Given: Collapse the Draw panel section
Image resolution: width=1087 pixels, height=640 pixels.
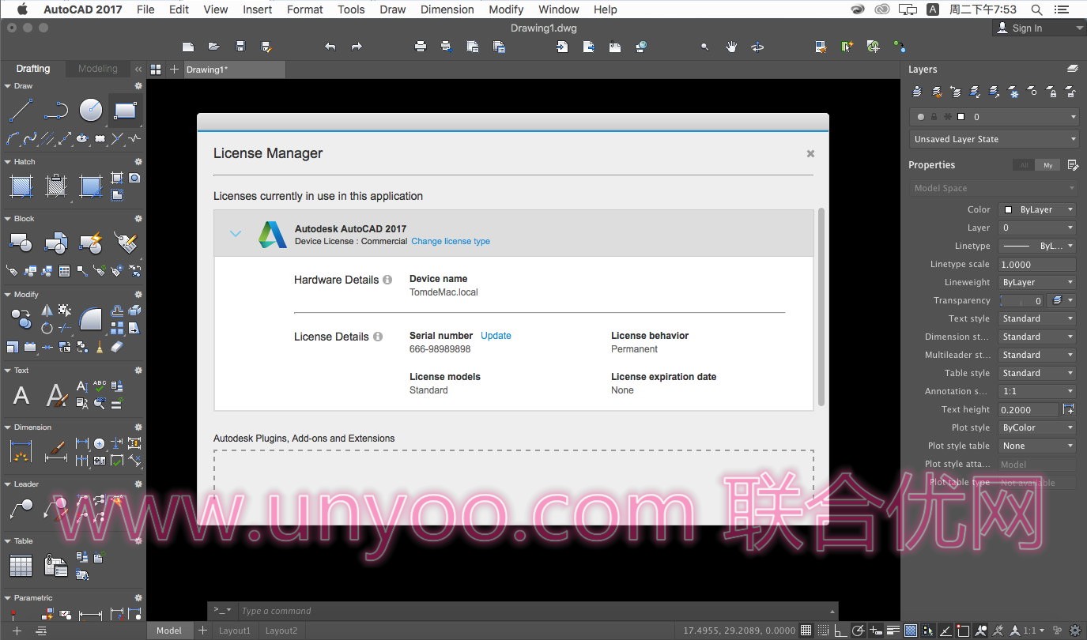Looking at the screenshot, I should (x=7, y=86).
